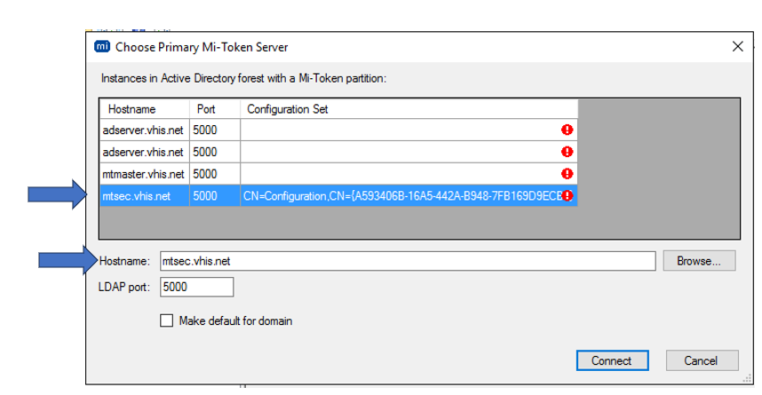Click the Connect button
762x395 pixels.
click(612, 360)
